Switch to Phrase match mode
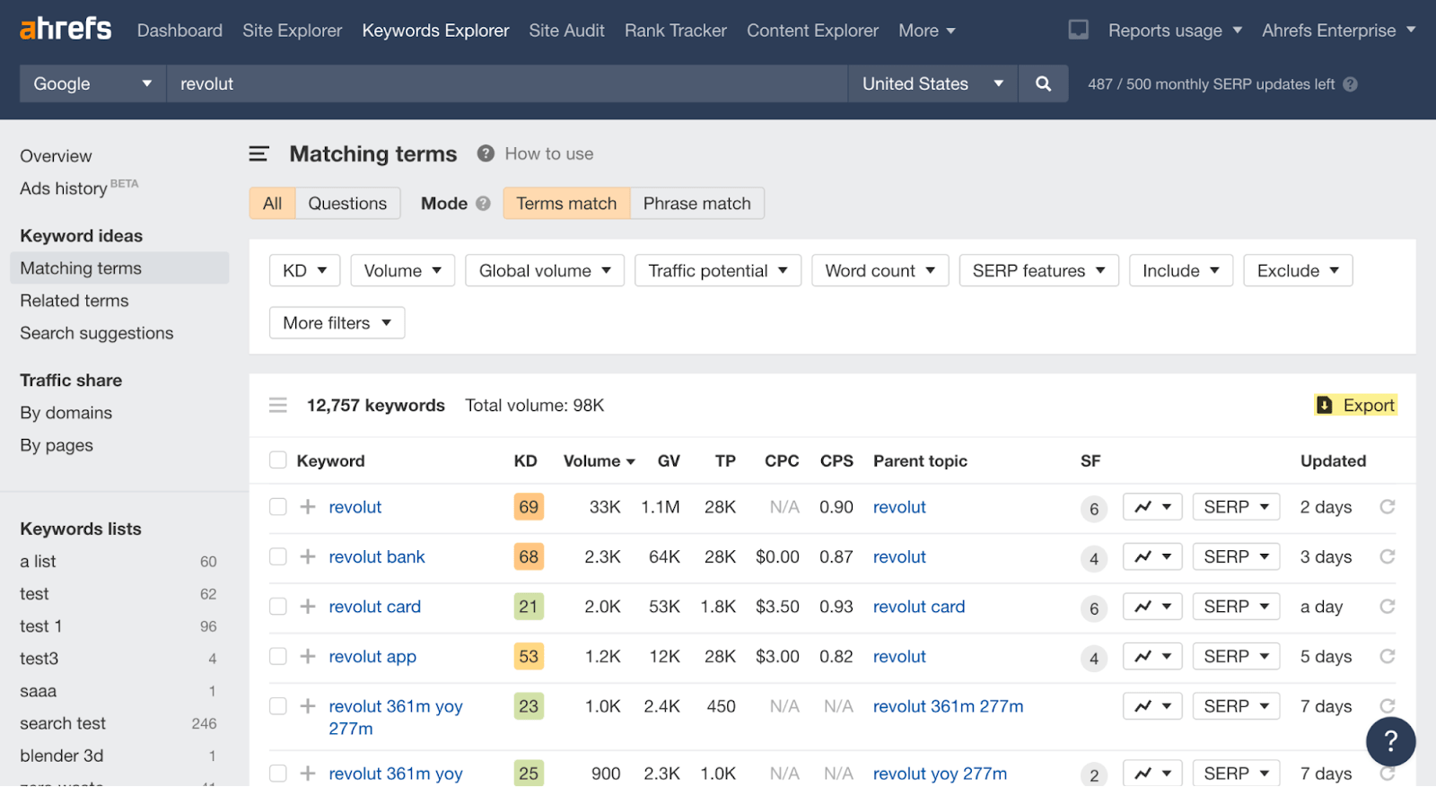The height and width of the screenshot is (787, 1436). (x=696, y=204)
